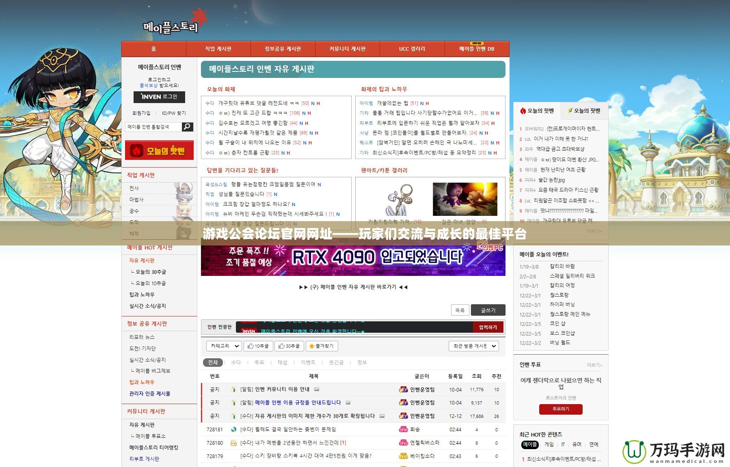Image resolution: width=730 pixels, height=467 pixels.
Task: Open post 시간지날수록 재평가될것 같은 제롬
Action: (258, 133)
